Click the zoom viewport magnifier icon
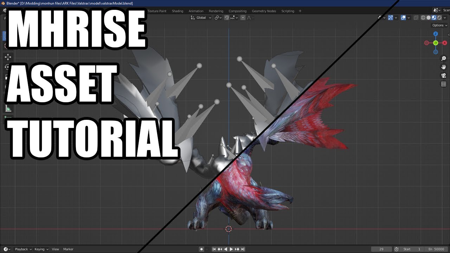450x253 pixels. (x=444, y=59)
